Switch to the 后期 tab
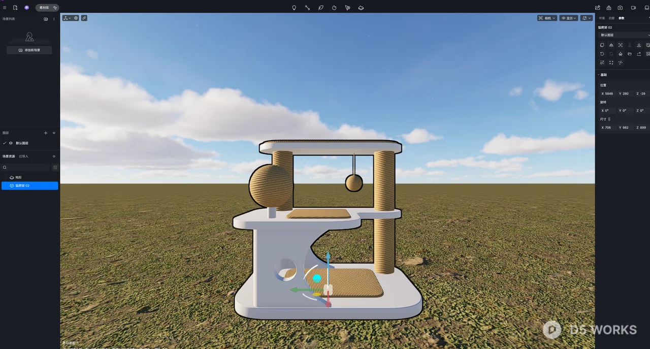This screenshot has height=349, width=650. pyautogui.click(x=612, y=18)
